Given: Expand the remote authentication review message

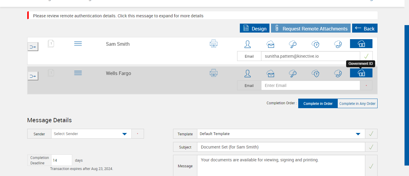Looking at the screenshot, I should click(118, 16).
